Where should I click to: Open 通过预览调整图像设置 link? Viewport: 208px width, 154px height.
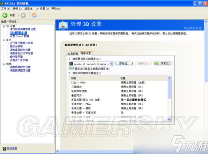point(23,29)
